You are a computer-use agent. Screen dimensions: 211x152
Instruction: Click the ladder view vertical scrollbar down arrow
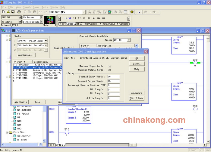point(208,141)
